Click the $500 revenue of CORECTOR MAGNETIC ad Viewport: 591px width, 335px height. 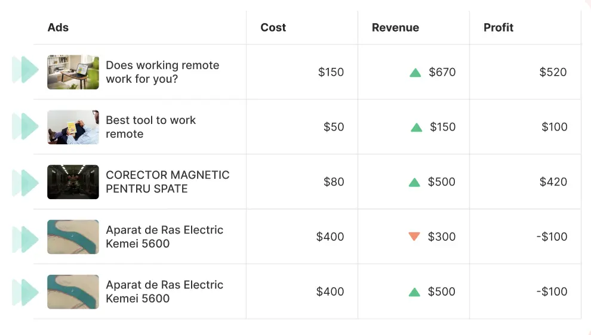441,182
